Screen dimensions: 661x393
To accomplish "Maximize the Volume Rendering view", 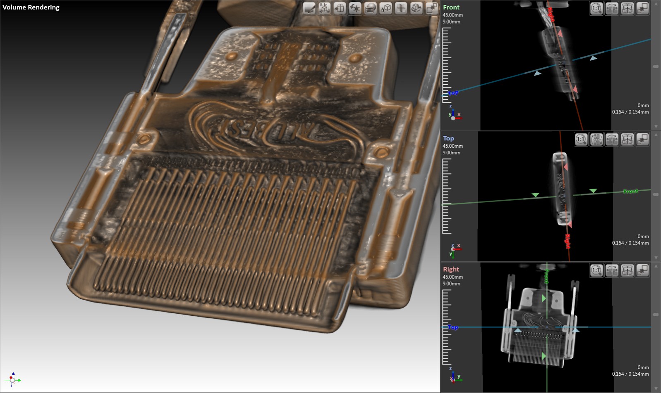I will (x=431, y=8).
